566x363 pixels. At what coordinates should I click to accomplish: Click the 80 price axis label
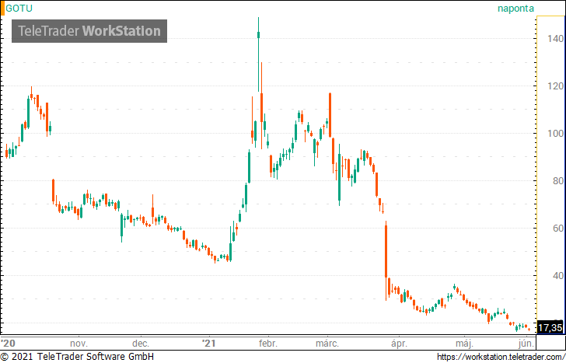coord(557,181)
